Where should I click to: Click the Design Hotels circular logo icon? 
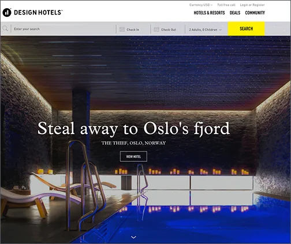tap(7, 13)
